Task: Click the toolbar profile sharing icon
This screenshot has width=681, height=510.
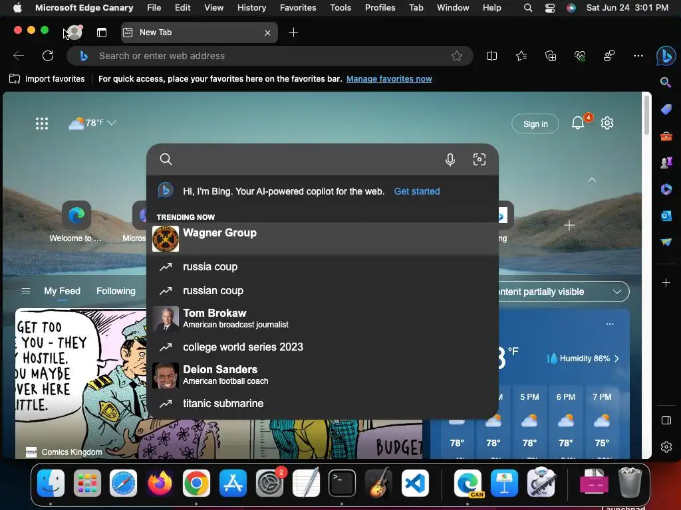Action: (x=609, y=56)
